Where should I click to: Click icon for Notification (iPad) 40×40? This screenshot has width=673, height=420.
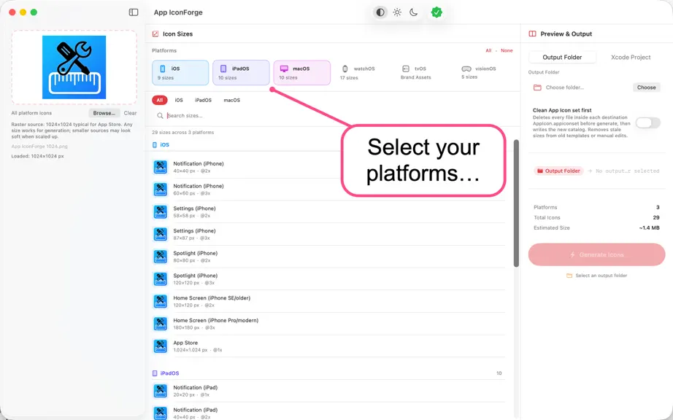161,413
